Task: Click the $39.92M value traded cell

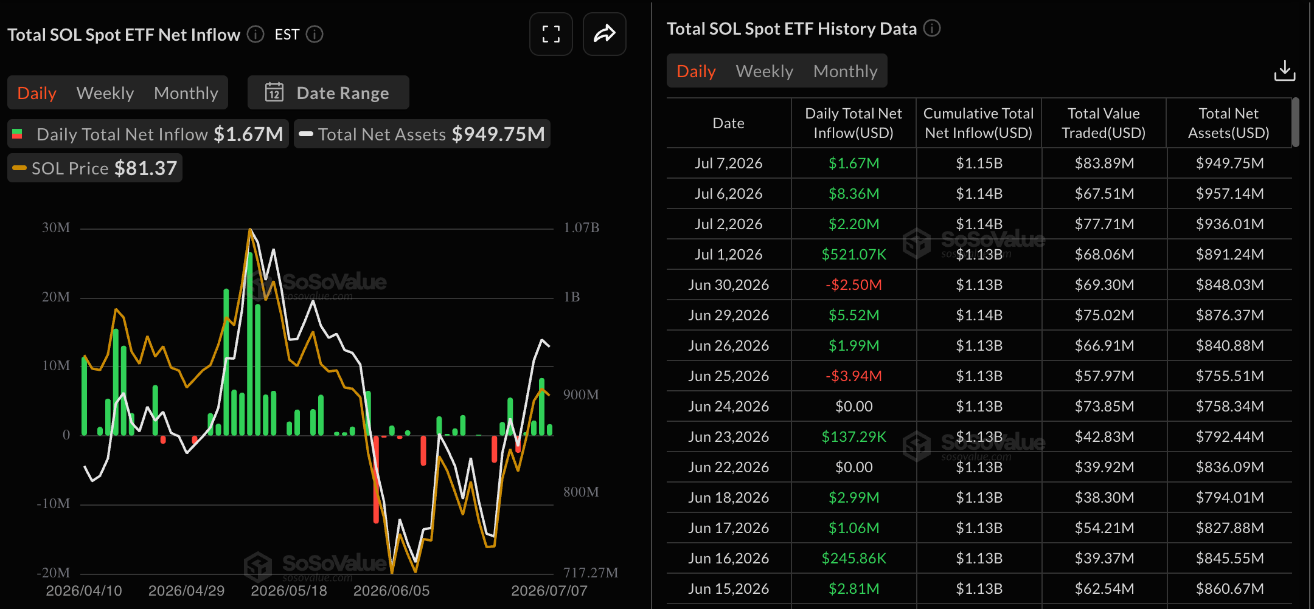Action: point(1105,467)
